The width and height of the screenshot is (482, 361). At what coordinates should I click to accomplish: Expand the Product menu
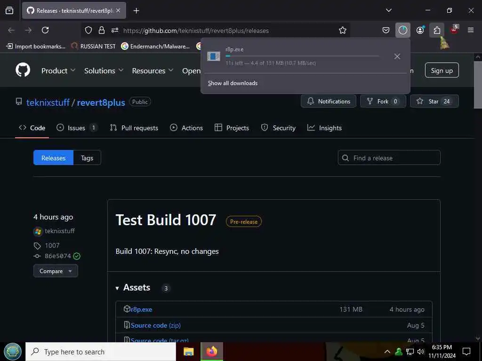(x=58, y=71)
